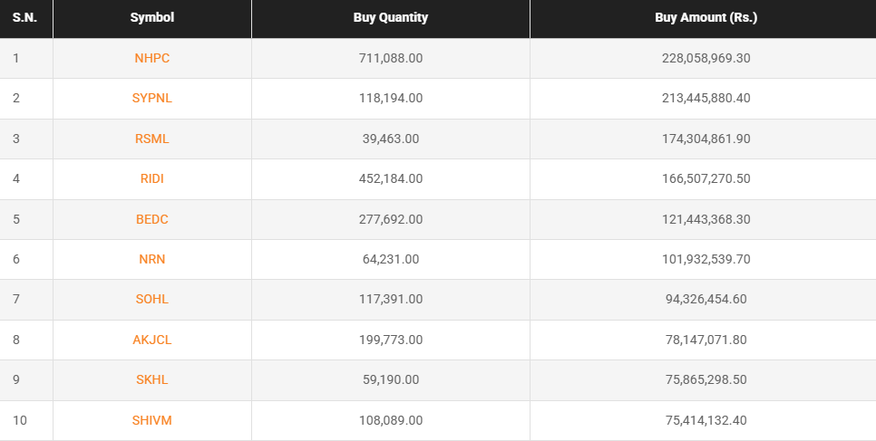Click RIDI buy quantity 452,184.00
The height and width of the screenshot is (441, 876).
(391, 178)
